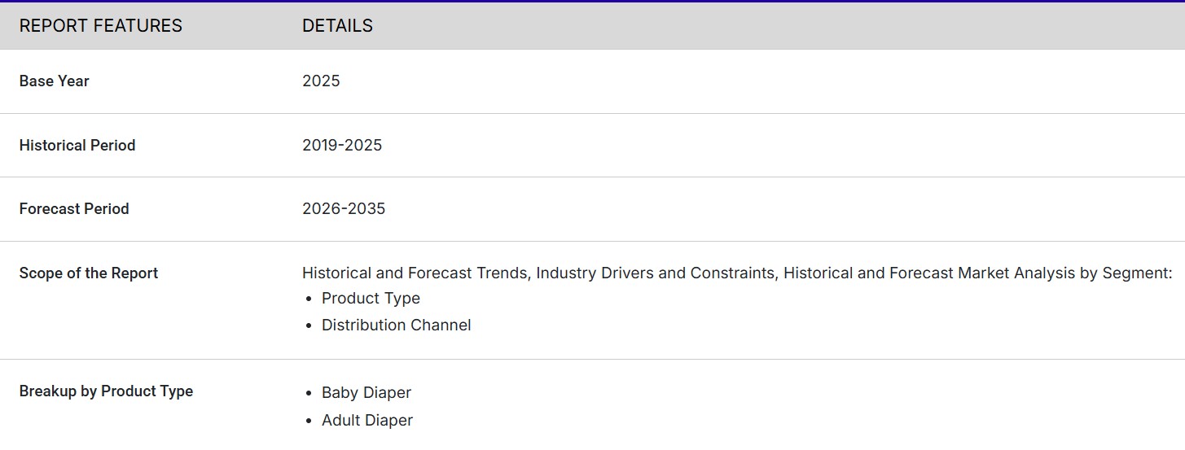Select the Adult Diaper list item
This screenshot has width=1185, height=450.
tap(367, 421)
